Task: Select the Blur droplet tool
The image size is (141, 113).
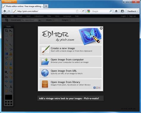Action: click(x=6, y=63)
